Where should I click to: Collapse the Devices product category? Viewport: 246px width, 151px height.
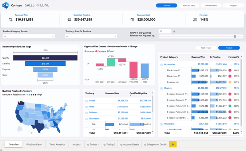(162, 88)
